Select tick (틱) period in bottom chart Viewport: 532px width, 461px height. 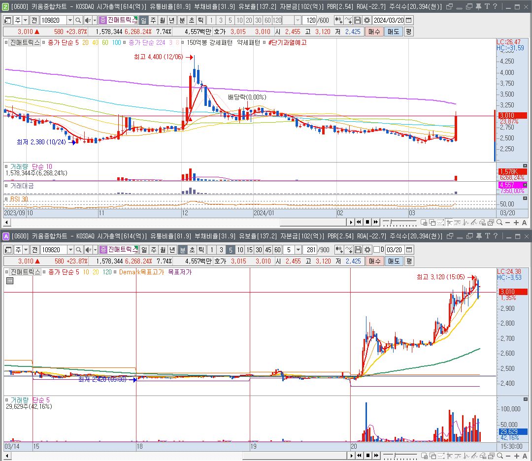(x=201, y=250)
